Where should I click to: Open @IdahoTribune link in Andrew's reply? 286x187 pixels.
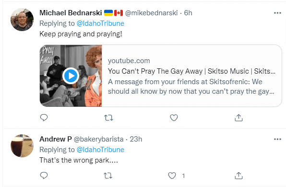[100, 150]
